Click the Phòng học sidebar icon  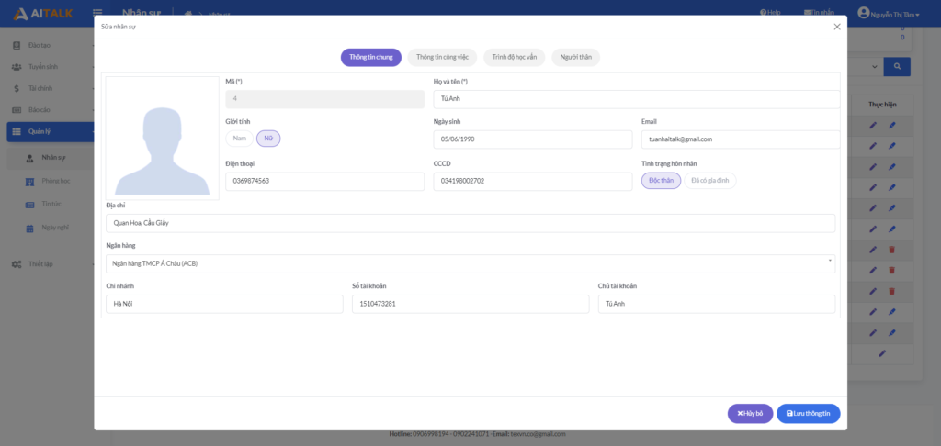click(x=29, y=181)
